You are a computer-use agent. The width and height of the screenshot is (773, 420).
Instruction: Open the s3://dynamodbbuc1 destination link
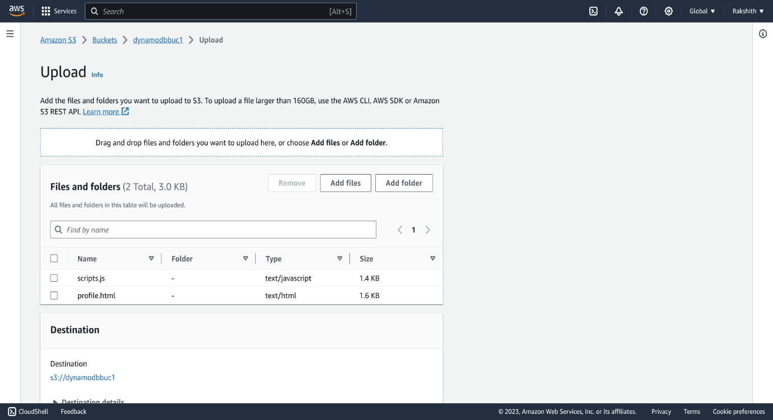point(83,378)
